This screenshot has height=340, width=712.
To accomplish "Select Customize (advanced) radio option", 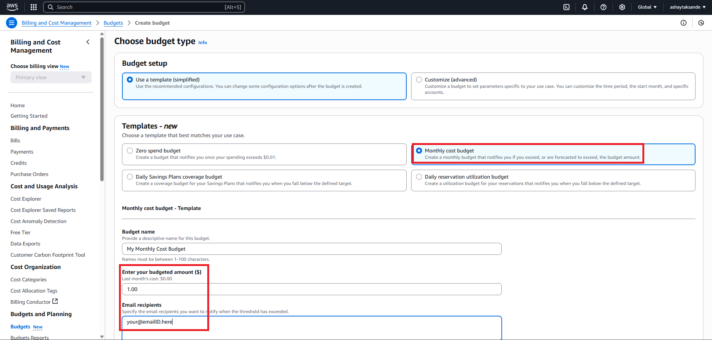I will 419,80.
